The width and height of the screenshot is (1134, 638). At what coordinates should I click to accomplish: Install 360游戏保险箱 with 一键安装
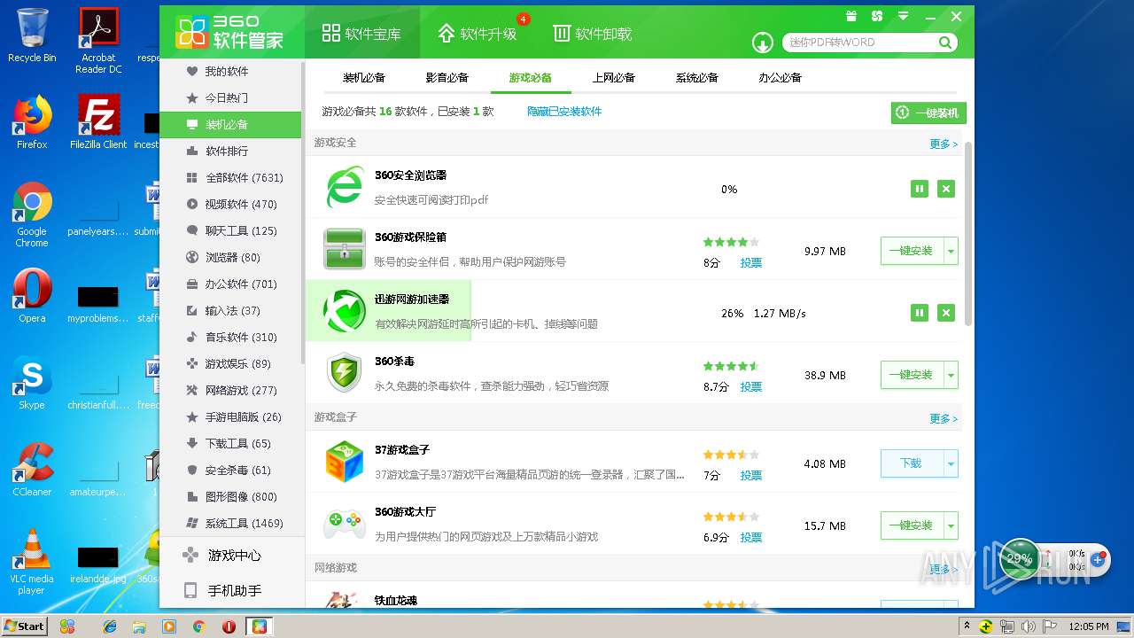click(912, 251)
